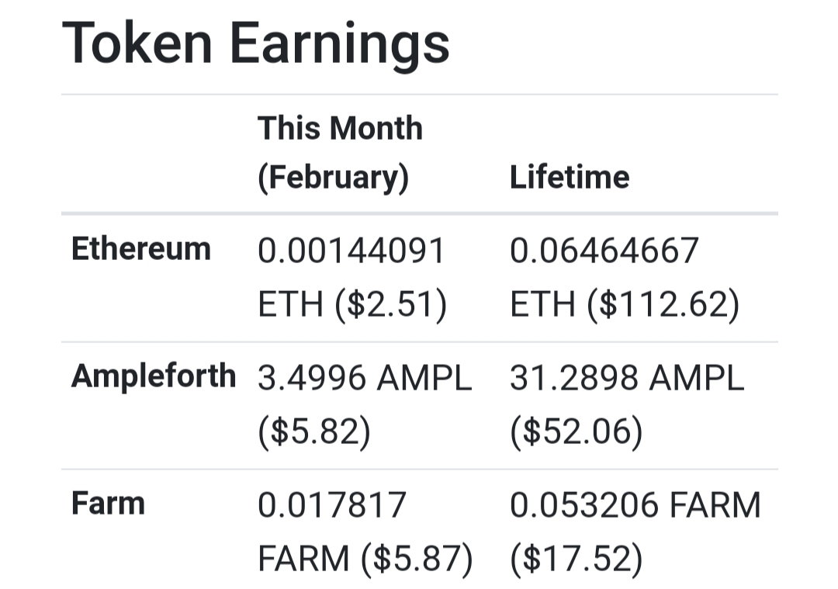Screen dimensions: 838x589
Task: Select the Lifetime column header
Action: coord(570,177)
